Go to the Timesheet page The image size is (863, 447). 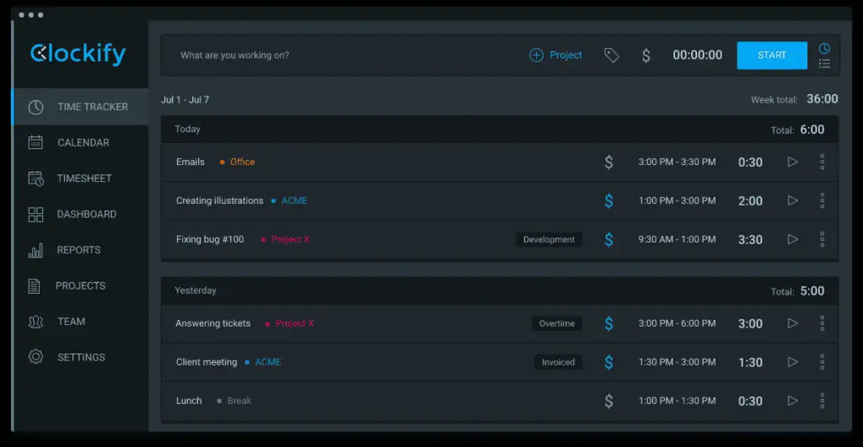[x=80, y=178]
